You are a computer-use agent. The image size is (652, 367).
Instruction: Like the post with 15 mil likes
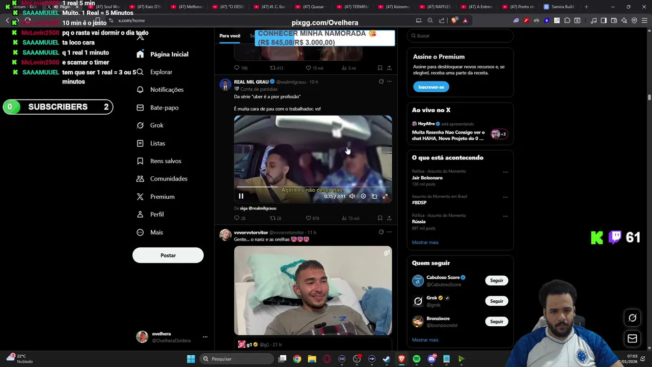(314, 68)
